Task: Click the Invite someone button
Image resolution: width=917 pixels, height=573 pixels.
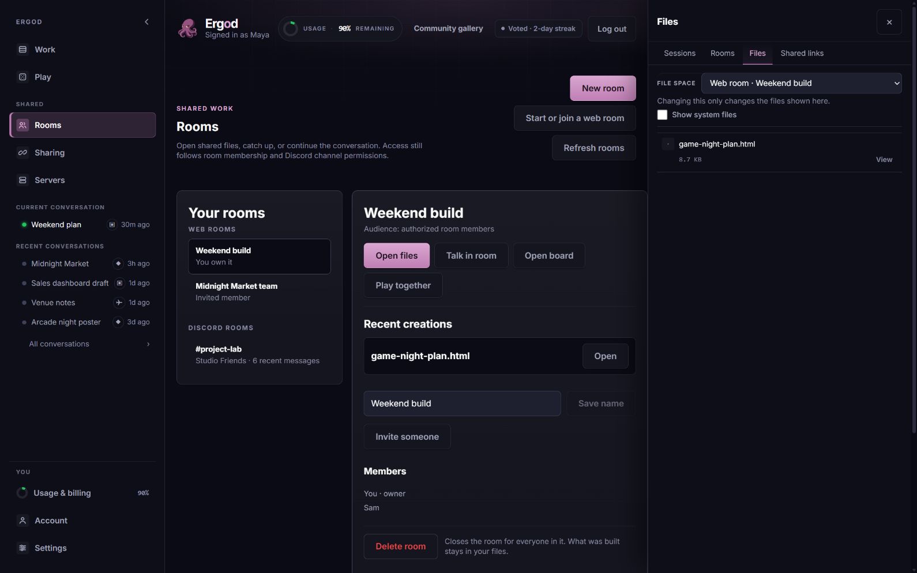Action: pos(407,437)
